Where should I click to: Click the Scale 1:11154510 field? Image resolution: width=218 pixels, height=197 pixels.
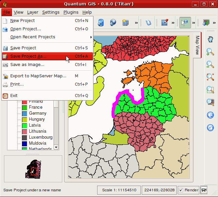tap(119, 190)
